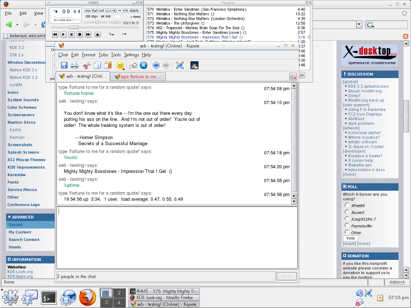This screenshot has width=411, height=308.
Task: Click the Firefox green back arrow
Action: (x=9, y=25)
